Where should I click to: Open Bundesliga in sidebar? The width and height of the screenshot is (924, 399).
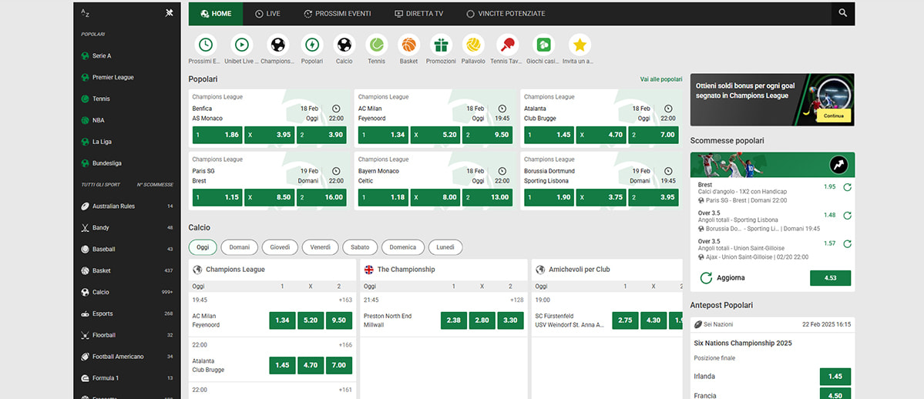click(x=126, y=163)
